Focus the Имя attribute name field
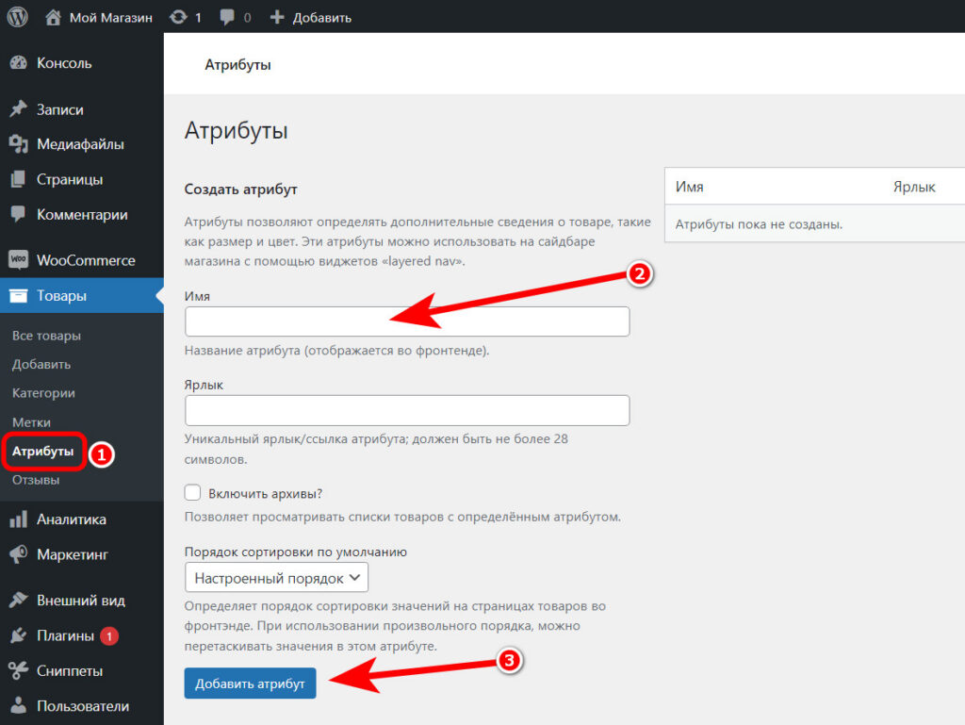This screenshot has width=965, height=725. [407, 321]
